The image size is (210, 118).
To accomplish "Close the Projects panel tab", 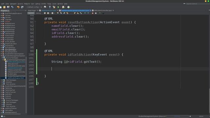I will pyautogui.click(x=9, y=10).
